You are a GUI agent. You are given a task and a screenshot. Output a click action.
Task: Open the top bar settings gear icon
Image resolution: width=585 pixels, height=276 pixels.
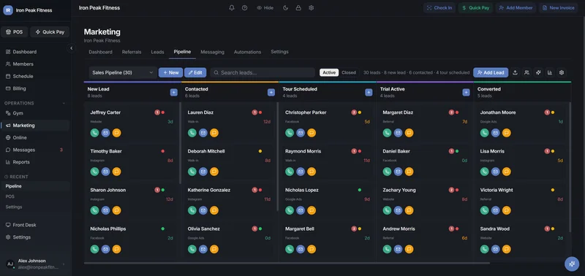[x=312, y=8]
